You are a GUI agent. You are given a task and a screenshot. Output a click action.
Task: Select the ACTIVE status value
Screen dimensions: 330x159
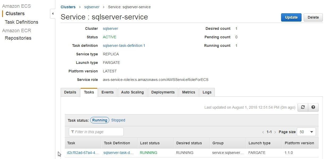click(110, 37)
